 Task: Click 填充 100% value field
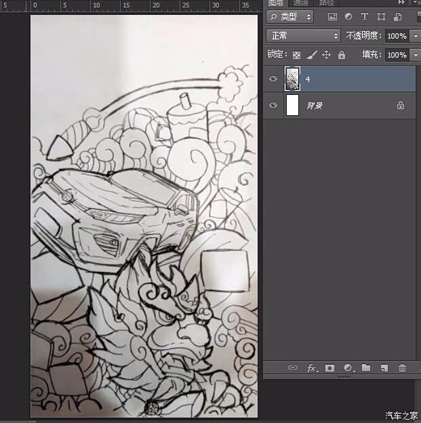[x=397, y=55]
